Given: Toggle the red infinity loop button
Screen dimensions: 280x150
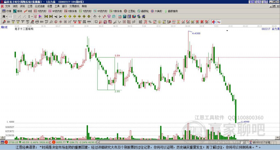Looking at the screenshot, I should 218,22.
